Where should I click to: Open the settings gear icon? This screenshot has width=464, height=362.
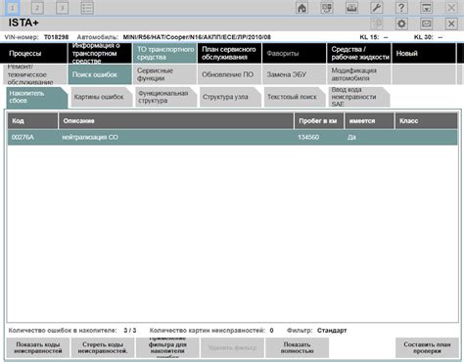[x=401, y=23]
